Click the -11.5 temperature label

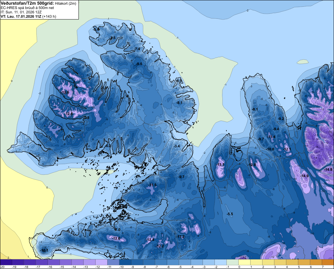pyautogui.click(x=152, y=185)
